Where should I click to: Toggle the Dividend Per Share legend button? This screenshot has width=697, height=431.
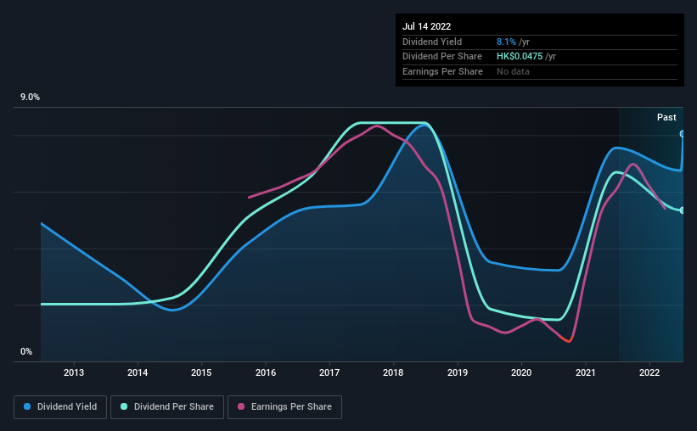tap(167, 407)
